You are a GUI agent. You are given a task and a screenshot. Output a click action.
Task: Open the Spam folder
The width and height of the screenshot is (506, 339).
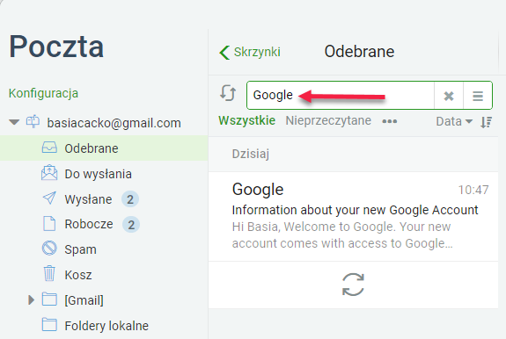click(x=80, y=249)
